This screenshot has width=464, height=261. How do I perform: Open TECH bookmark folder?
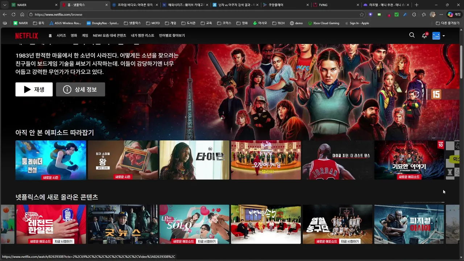(278, 23)
